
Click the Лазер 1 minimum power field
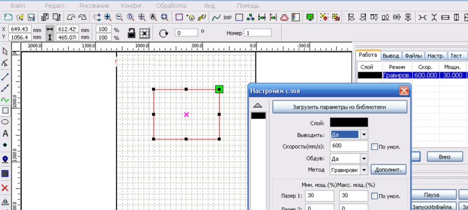320,196
